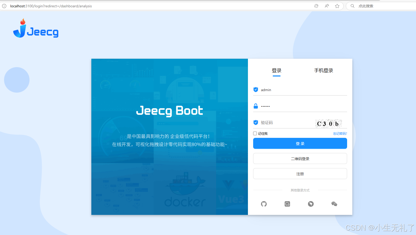
Task: Click the GitHub login icon
Action: [x=264, y=204]
